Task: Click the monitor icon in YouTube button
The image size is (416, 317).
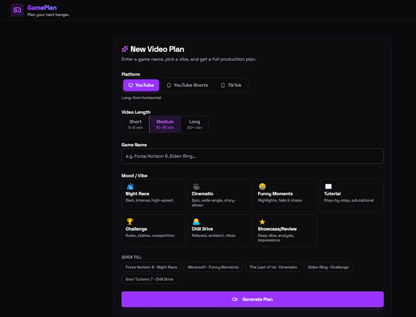Action: point(131,85)
